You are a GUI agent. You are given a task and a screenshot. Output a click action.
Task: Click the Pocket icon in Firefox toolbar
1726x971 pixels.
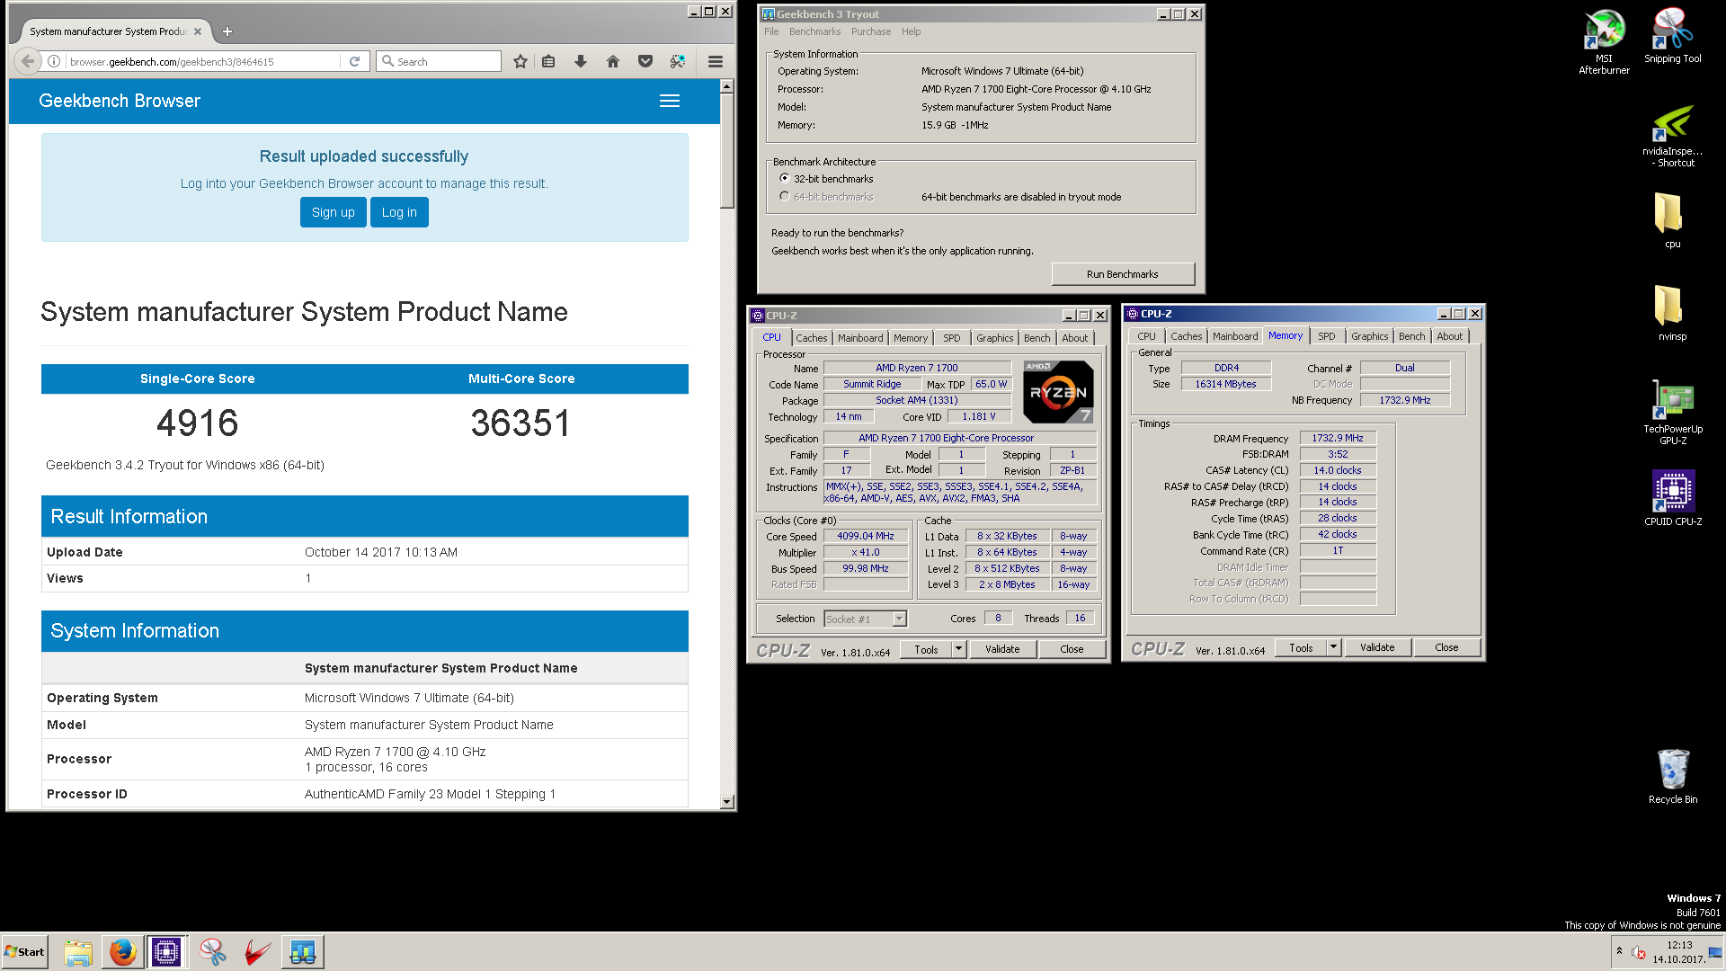point(645,61)
